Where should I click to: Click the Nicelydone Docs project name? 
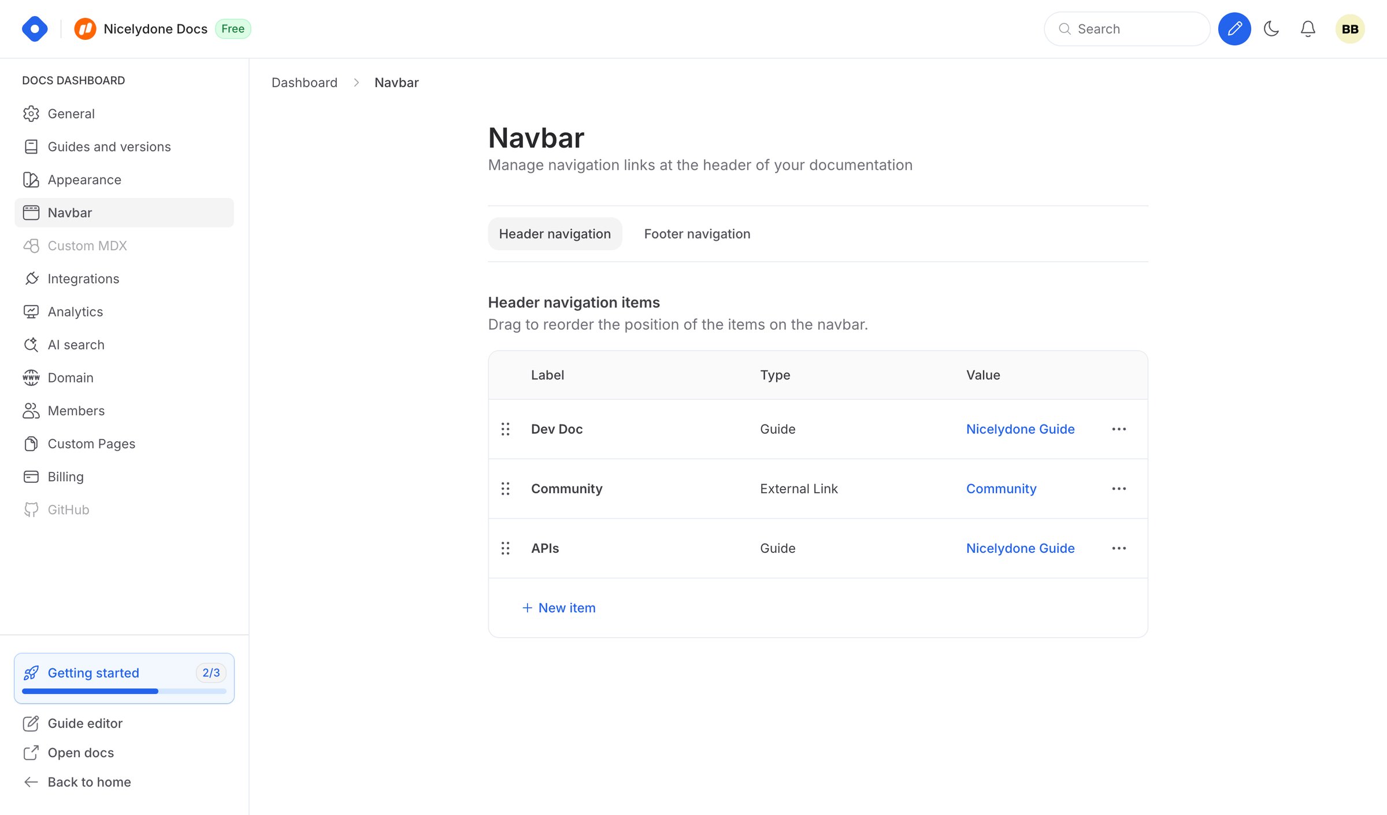coord(155,29)
